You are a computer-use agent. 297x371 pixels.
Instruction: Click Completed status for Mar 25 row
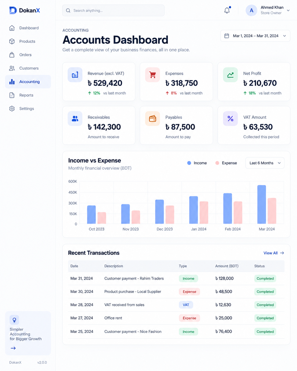pos(265,332)
